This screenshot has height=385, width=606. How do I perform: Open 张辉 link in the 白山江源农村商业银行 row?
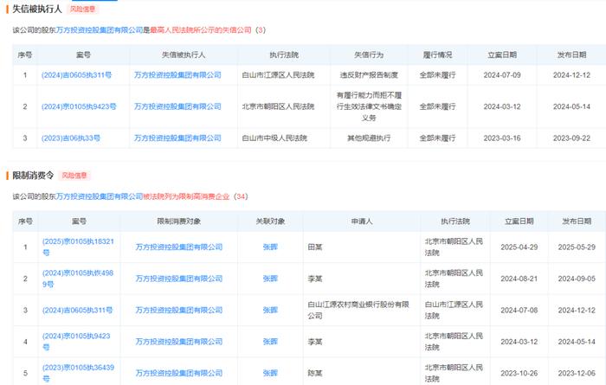(270, 310)
